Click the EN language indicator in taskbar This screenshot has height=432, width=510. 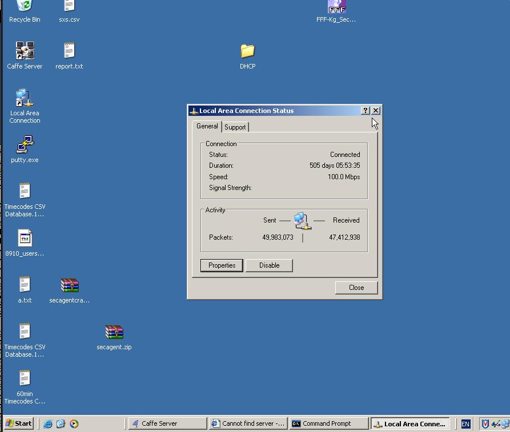click(465, 424)
